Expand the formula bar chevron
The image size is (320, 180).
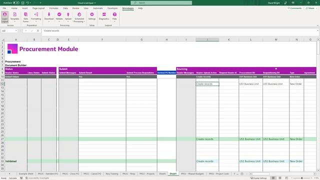coord(317,30)
